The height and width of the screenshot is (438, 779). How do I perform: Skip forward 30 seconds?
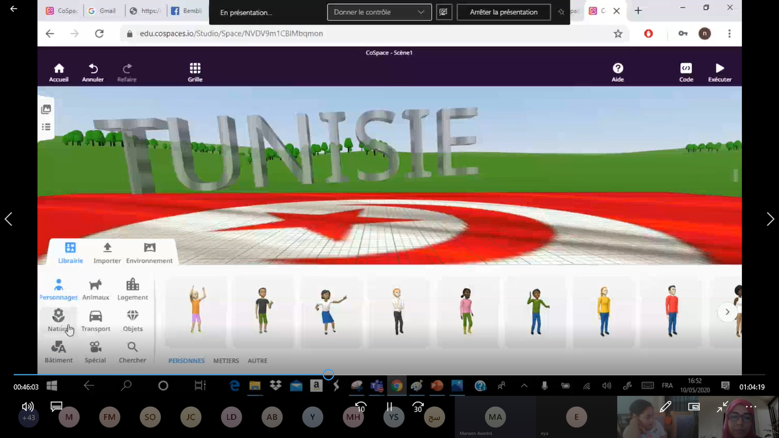[x=418, y=407]
